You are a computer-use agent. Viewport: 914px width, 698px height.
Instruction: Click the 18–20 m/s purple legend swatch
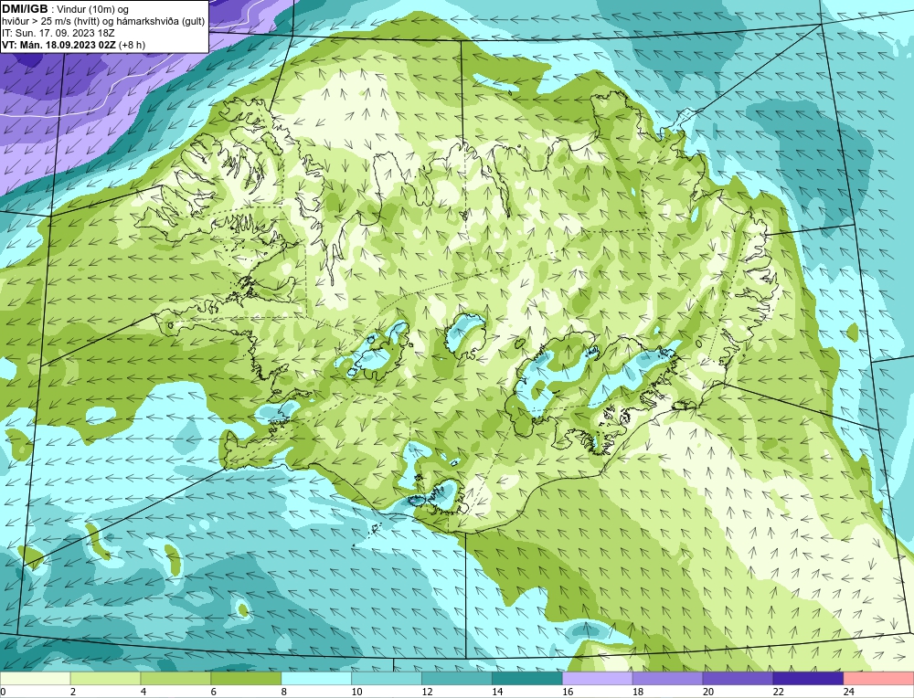[667, 679]
